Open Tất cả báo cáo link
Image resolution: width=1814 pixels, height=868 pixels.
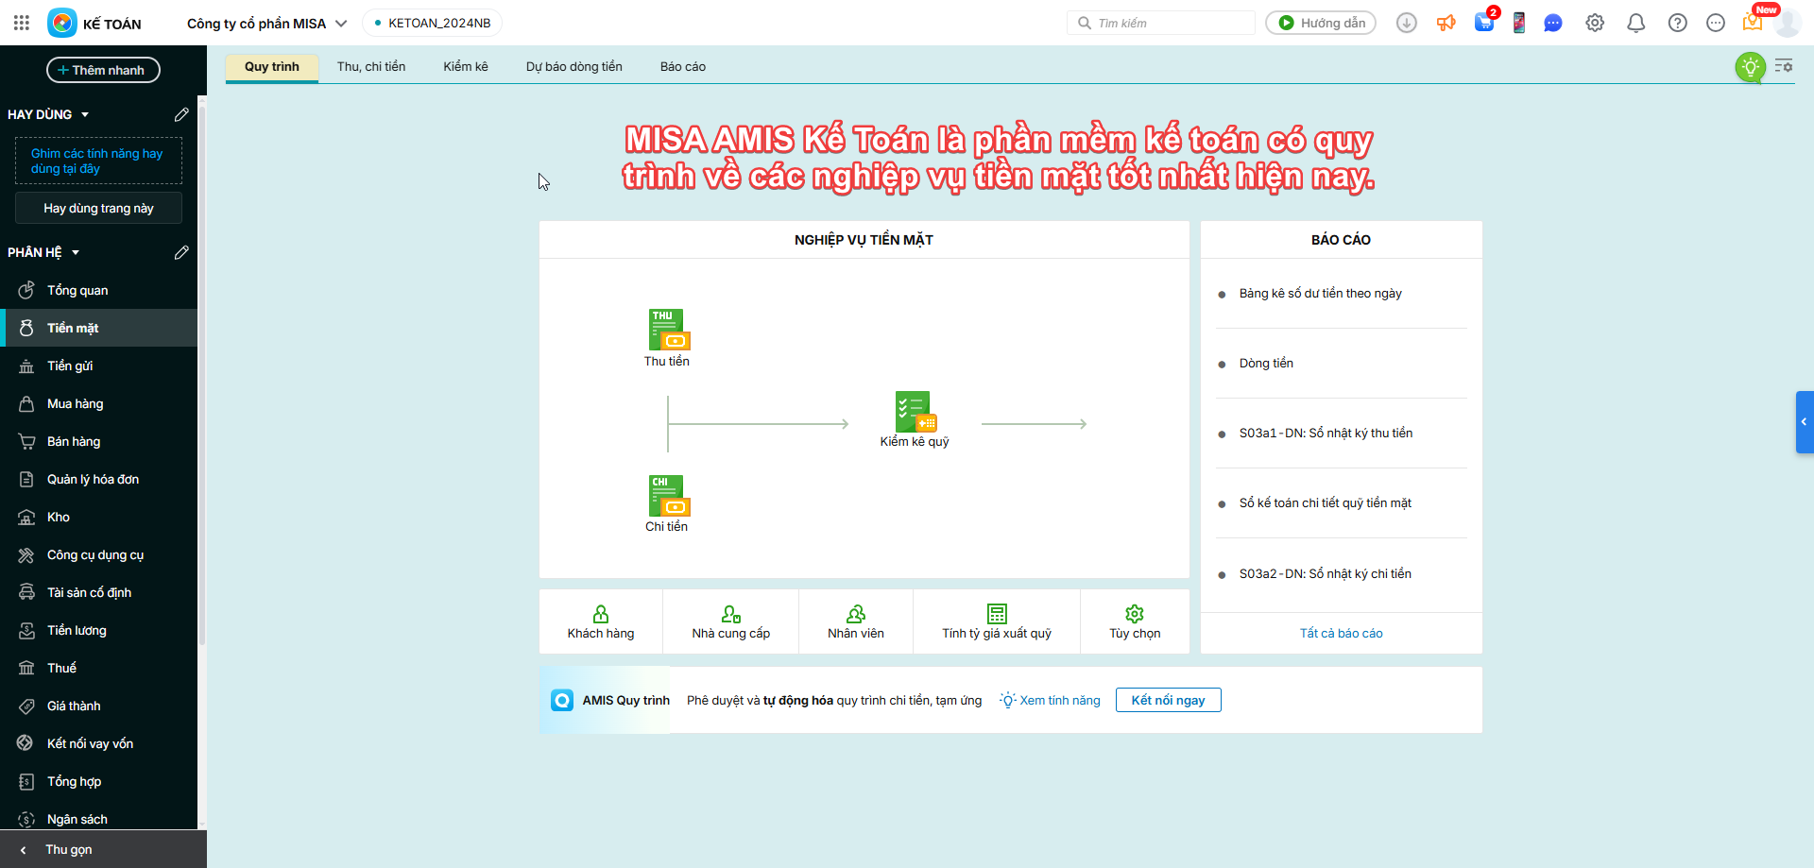tap(1341, 633)
